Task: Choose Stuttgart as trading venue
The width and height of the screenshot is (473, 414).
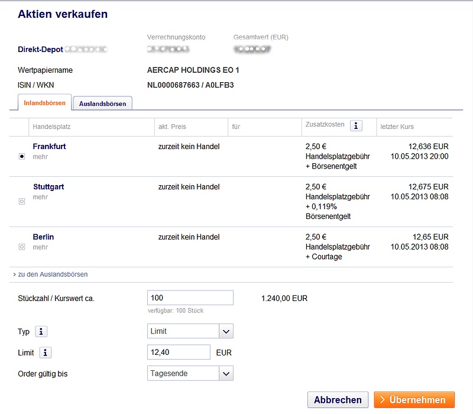Action: (22, 201)
